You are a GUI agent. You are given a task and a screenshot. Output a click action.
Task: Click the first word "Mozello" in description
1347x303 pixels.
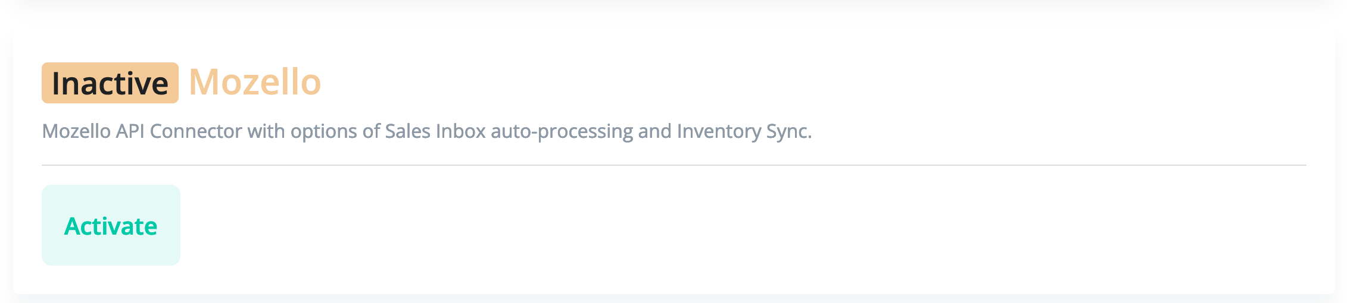pyautogui.click(x=76, y=131)
